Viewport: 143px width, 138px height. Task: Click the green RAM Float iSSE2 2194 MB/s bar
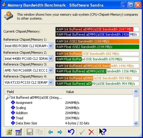click(97, 47)
